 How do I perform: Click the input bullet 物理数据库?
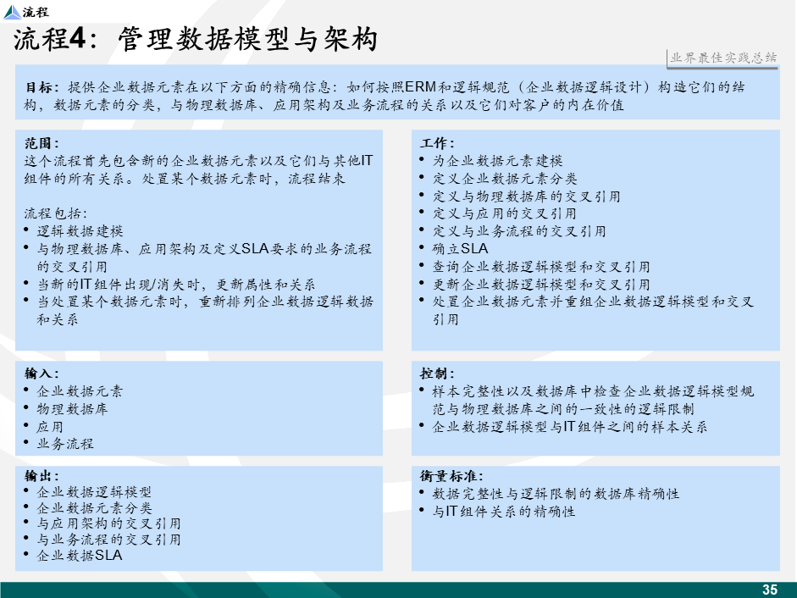point(72,409)
